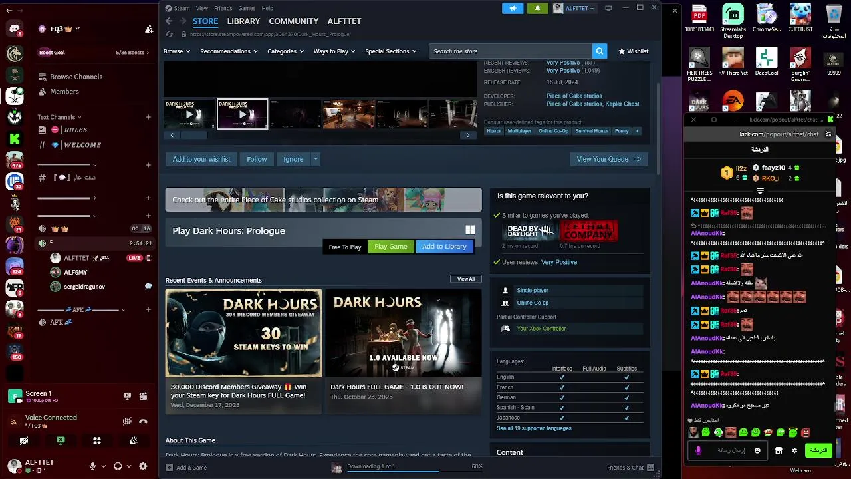Viewport: 851px width, 479px height.
Task: Open Steam notifications bell
Action: tap(537, 8)
